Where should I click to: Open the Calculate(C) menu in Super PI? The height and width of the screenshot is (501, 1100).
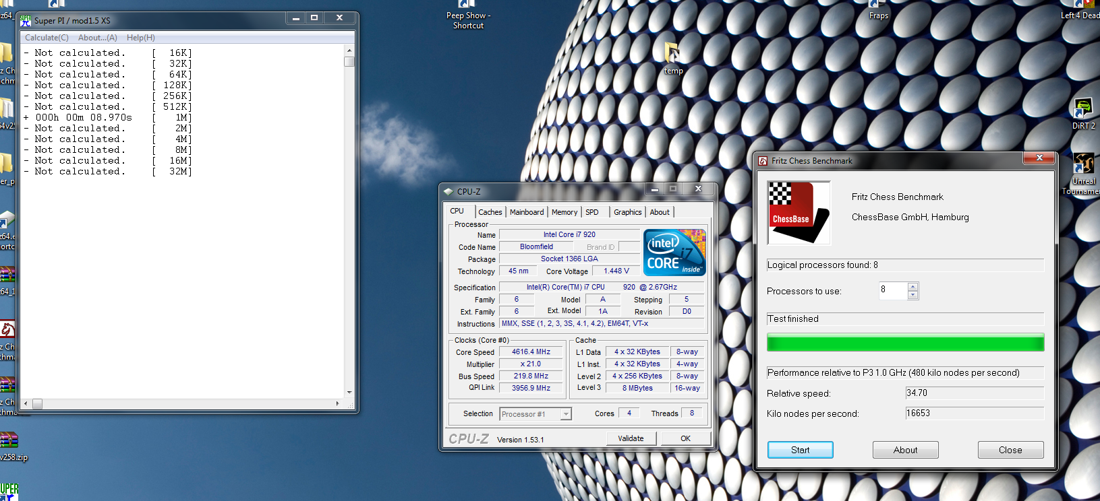pyautogui.click(x=47, y=38)
